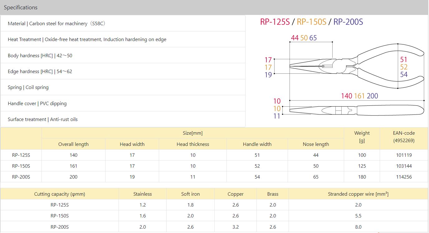Click the Stranded copper wire column header

click(x=358, y=194)
